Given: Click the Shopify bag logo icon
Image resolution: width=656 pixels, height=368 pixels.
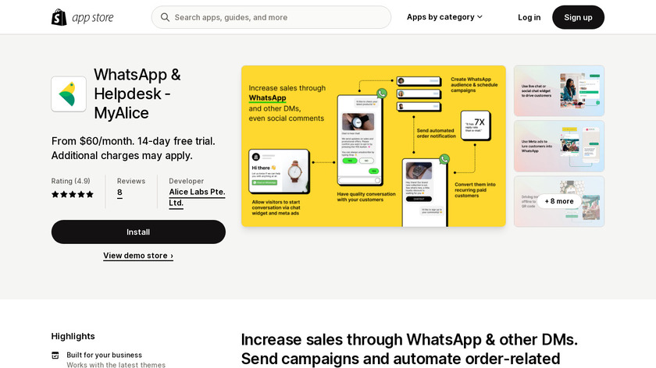Looking at the screenshot, I should [x=59, y=17].
